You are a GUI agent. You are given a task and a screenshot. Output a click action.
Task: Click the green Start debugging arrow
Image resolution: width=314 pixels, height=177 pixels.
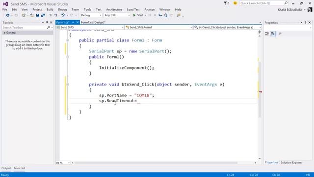(x=134, y=15)
